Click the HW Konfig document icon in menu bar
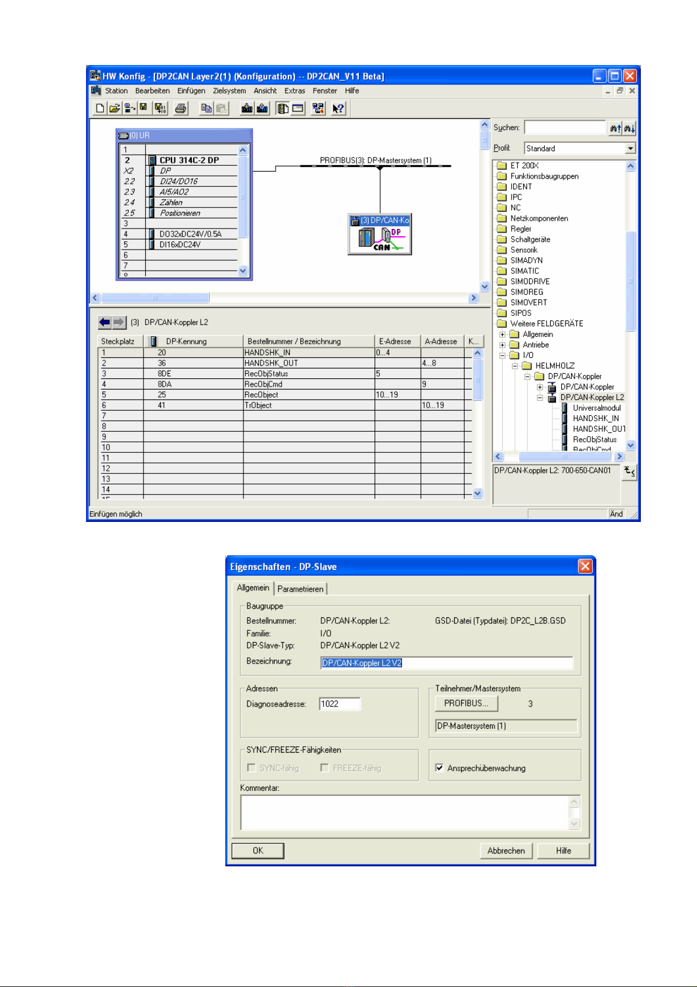 pyautogui.click(x=96, y=91)
